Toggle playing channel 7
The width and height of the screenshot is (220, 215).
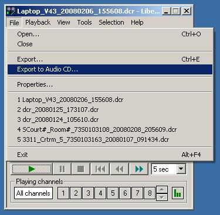tap(137, 193)
